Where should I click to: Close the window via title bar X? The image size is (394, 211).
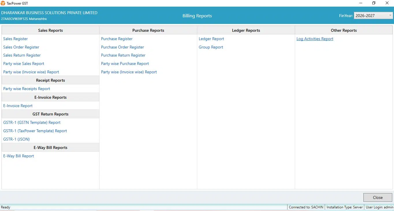pos(387,3)
